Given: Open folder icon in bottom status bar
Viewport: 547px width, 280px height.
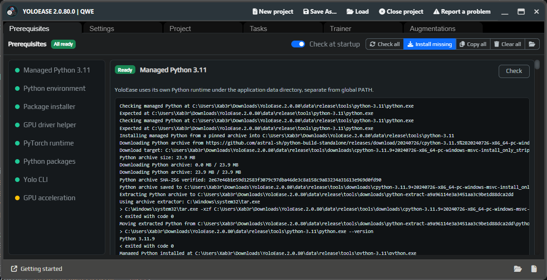Looking at the screenshot, I should pos(517,269).
